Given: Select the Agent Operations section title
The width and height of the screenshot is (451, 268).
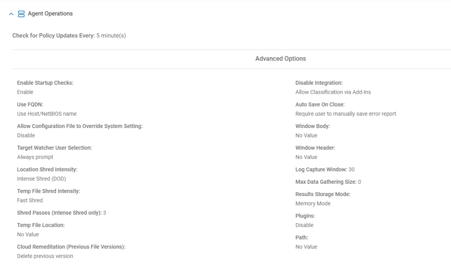Looking at the screenshot, I should click(x=50, y=14).
